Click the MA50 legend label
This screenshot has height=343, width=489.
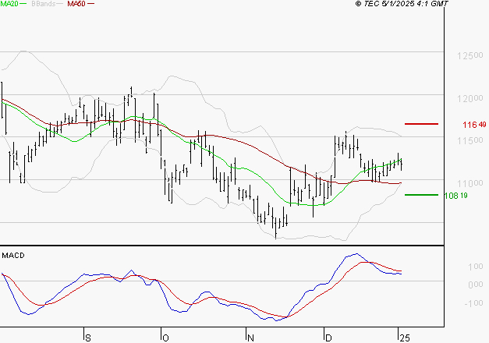76,4
